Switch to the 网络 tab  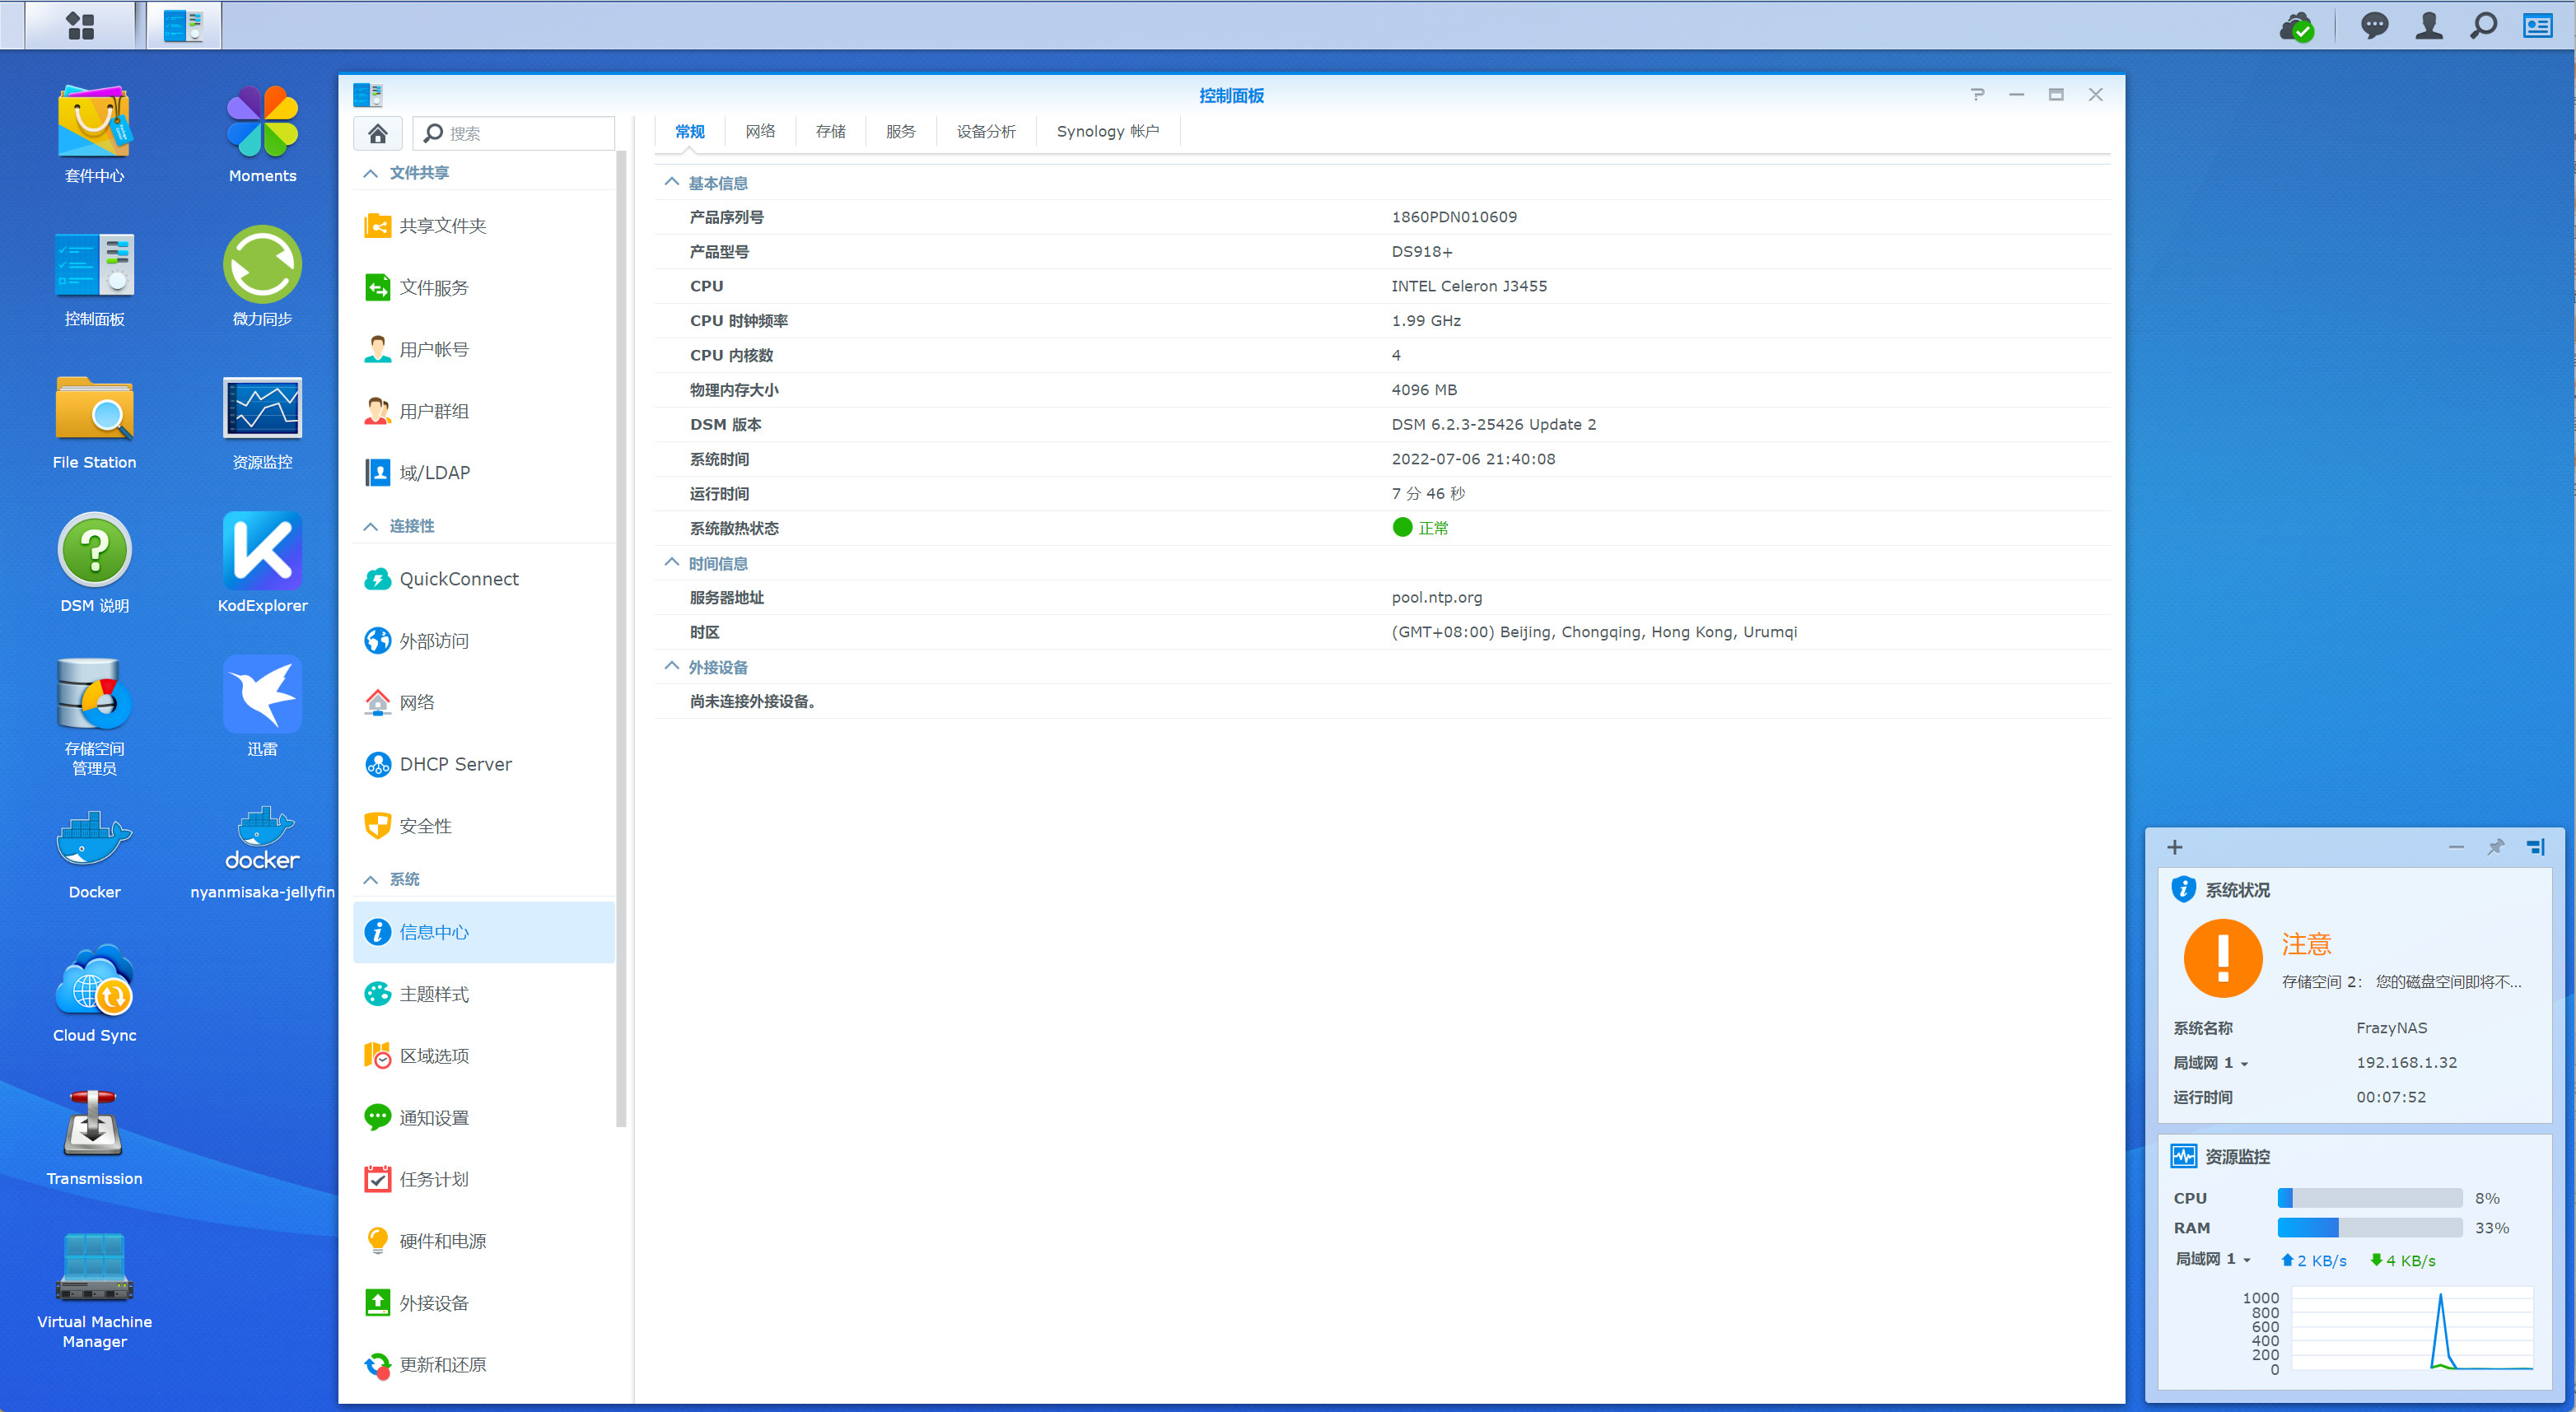(760, 131)
